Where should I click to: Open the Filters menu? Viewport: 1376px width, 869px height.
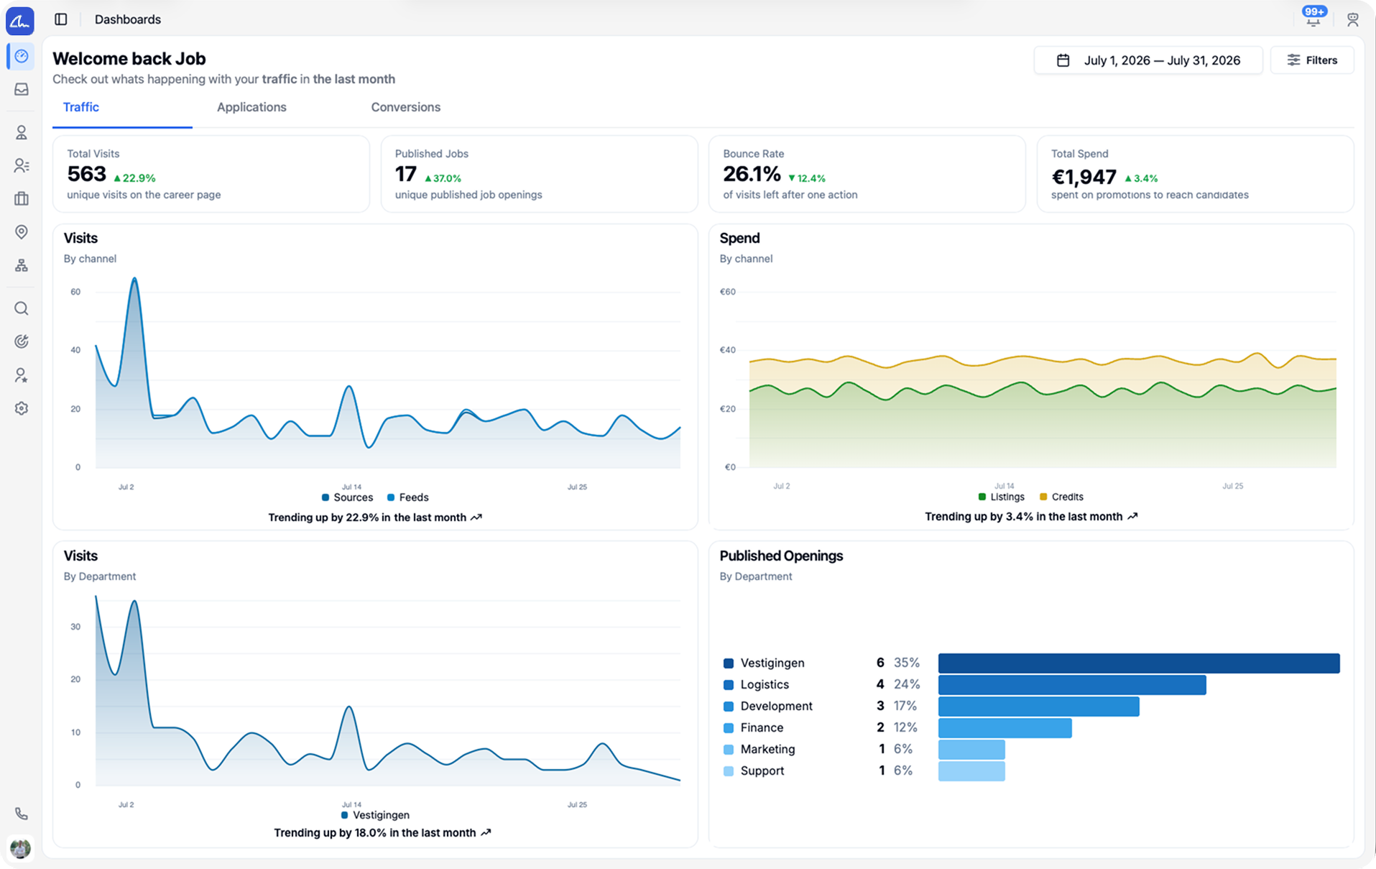1312,60
